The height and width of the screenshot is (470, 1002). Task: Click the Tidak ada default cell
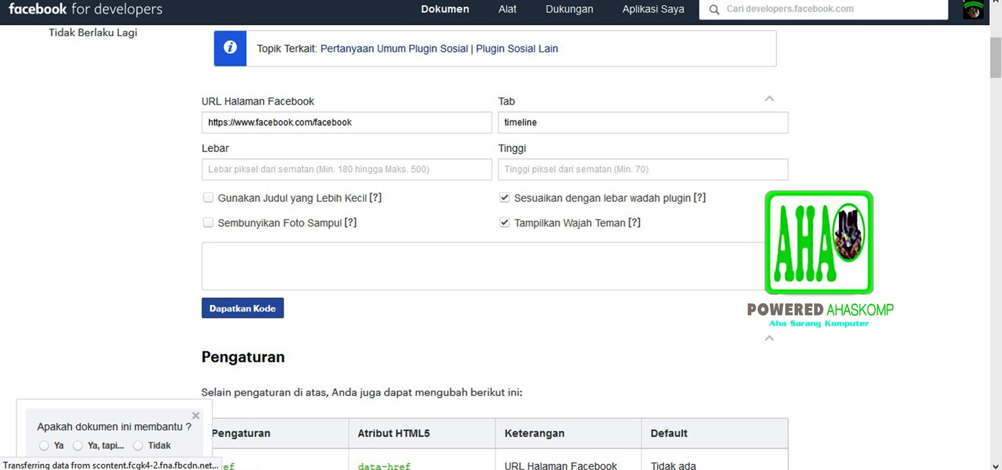tap(673, 466)
